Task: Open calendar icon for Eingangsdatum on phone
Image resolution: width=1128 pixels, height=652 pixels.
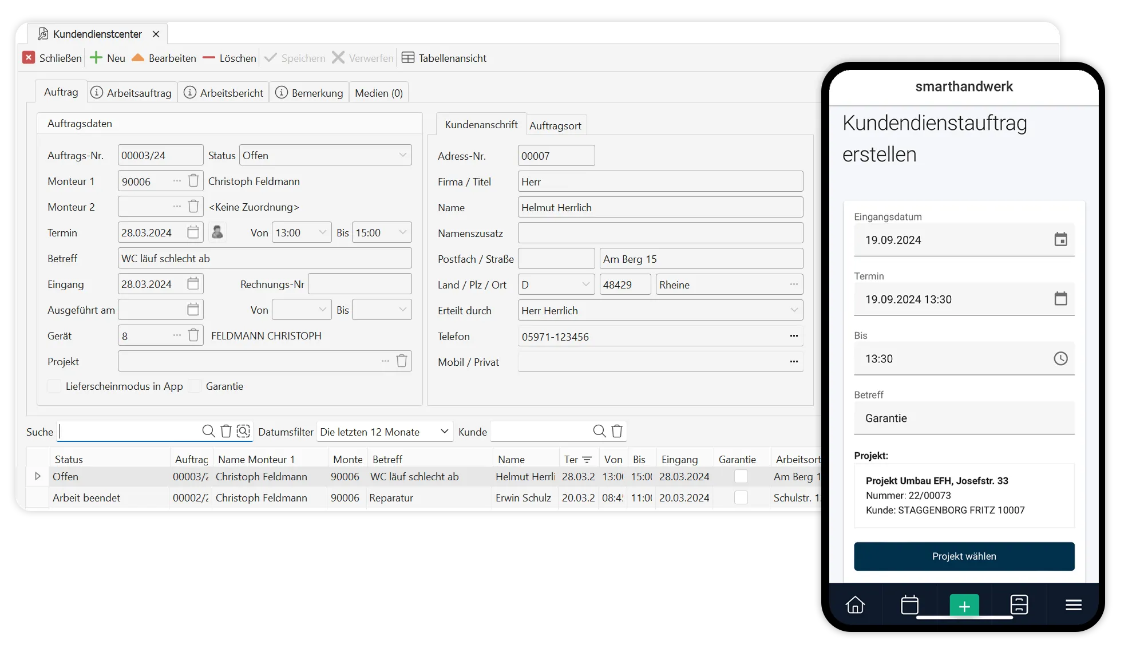Action: [x=1060, y=239]
